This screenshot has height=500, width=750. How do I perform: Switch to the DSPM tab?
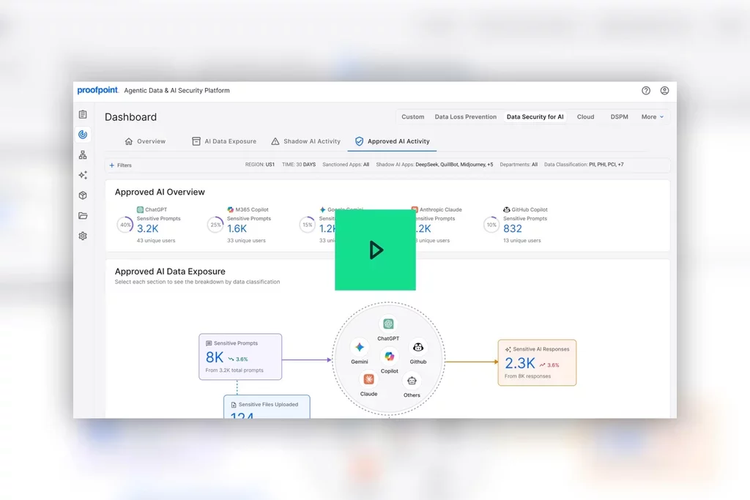(619, 116)
